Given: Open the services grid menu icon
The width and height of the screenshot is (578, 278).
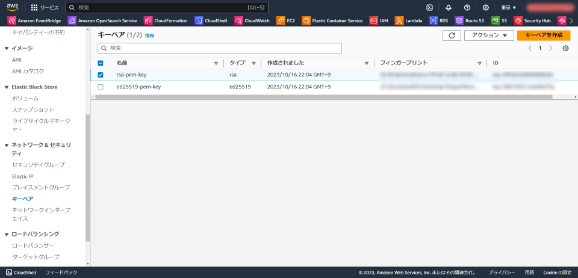Looking at the screenshot, I should pos(34,7).
